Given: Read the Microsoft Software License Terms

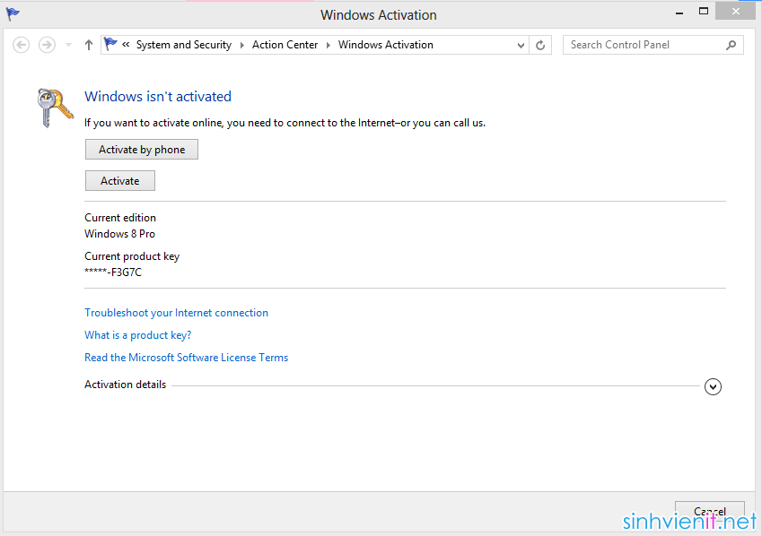Looking at the screenshot, I should click(x=186, y=358).
